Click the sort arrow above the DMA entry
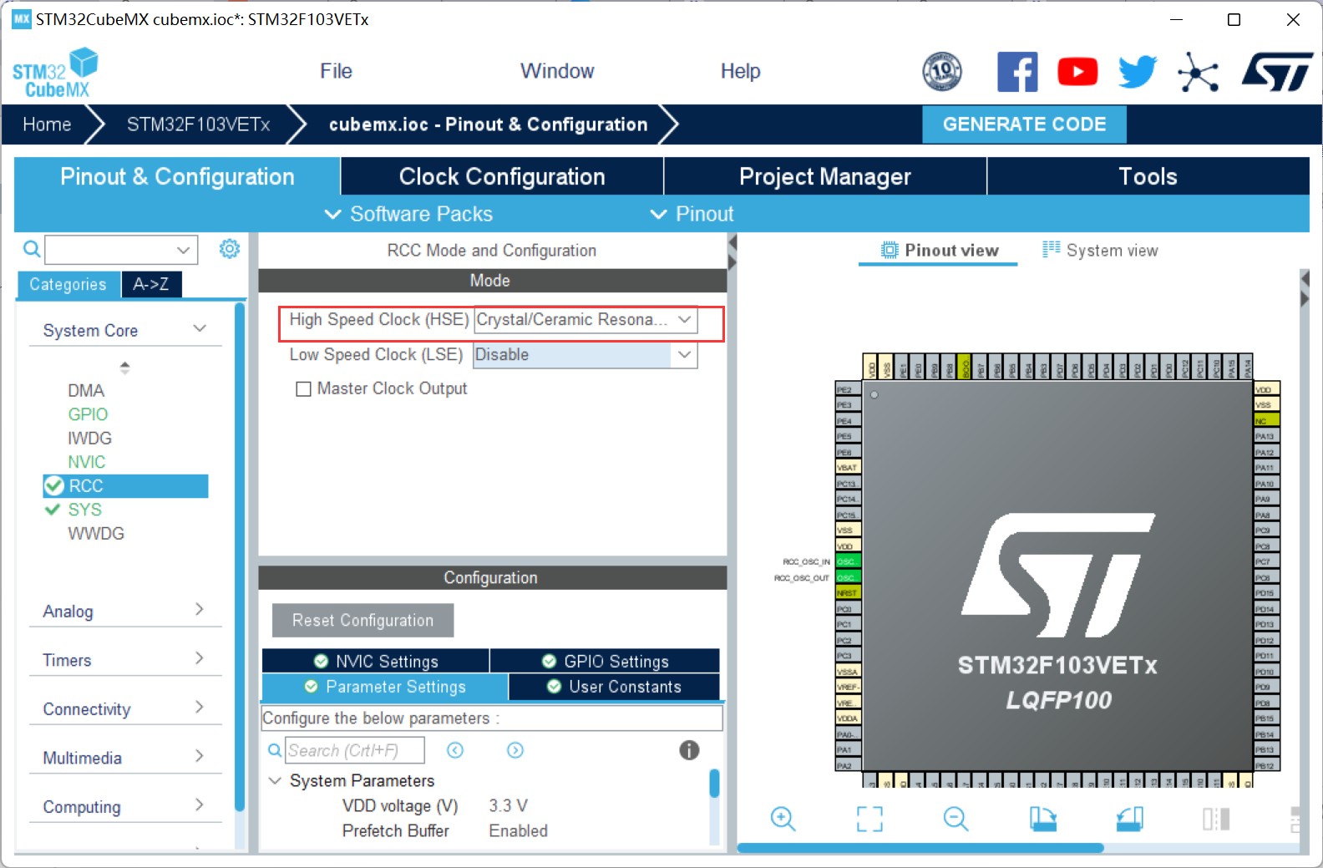Viewport: 1323px width, 868px height. [x=124, y=367]
